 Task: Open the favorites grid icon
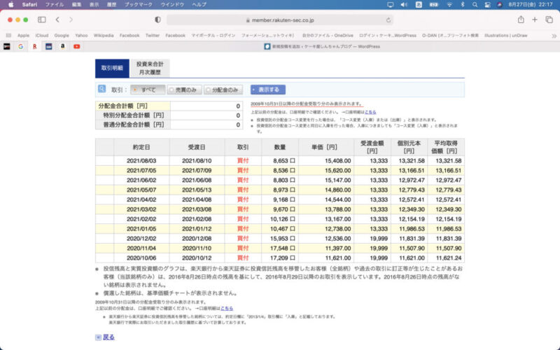click(8, 36)
